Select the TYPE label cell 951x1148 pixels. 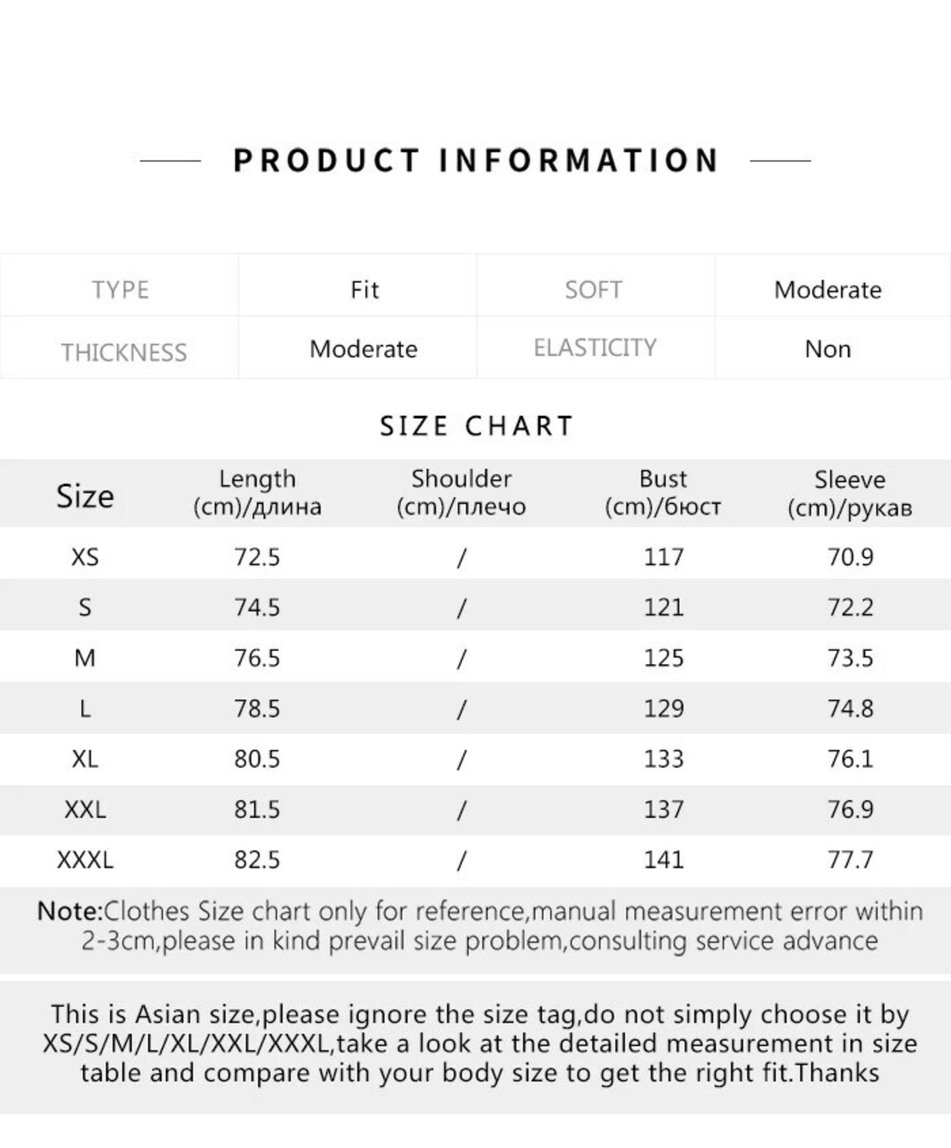120,289
